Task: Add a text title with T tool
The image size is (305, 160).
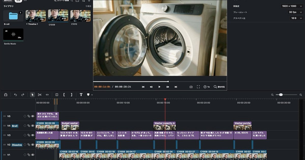Action: [x=81, y=95]
